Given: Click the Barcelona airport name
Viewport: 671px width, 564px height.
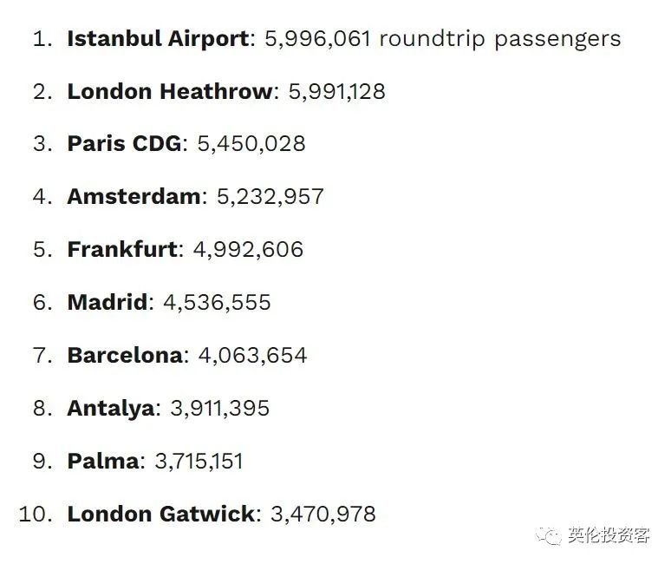Looking at the screenshot, I should [125, 356].
